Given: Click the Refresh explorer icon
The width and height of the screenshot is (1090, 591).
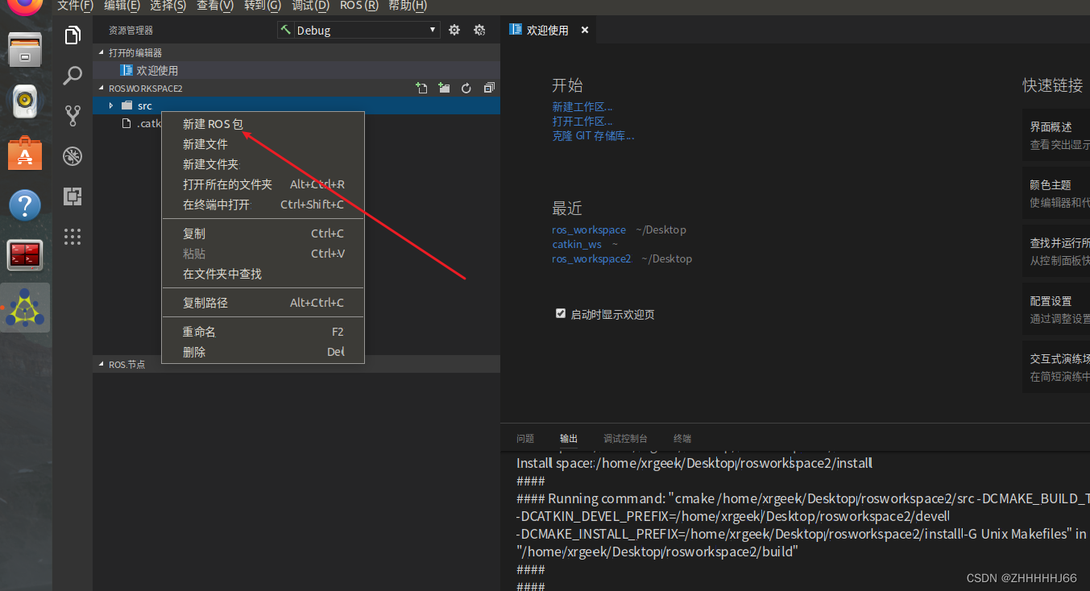Looking at the screenshot, I should [466, 88].
